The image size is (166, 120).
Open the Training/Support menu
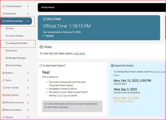14,6
